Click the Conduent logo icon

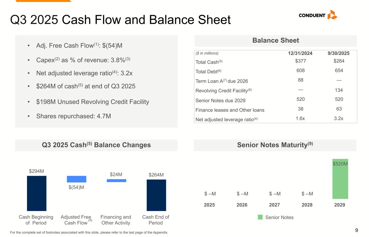coord(332,15)
